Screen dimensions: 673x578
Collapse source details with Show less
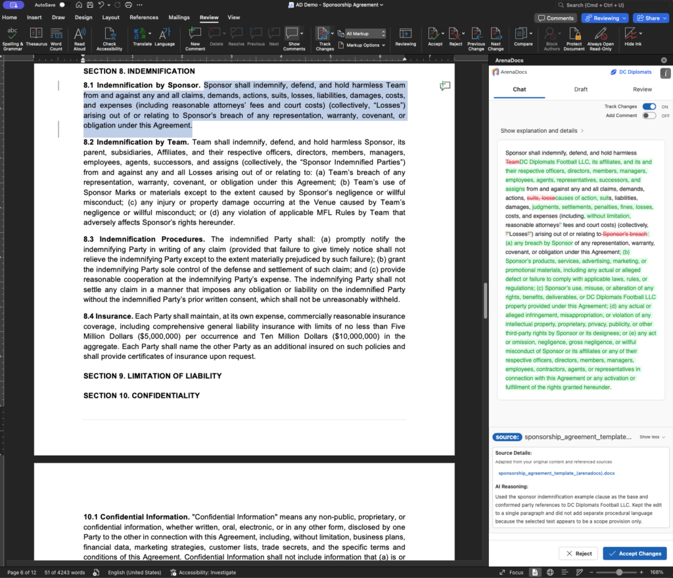point(652,437)
